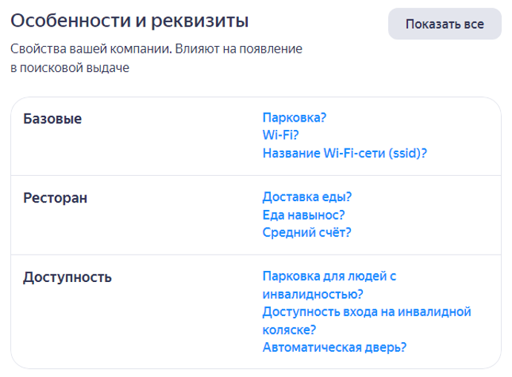This screenshot has width=512, height=377.
Task: Click Доступность входа на инвалидной коляске? link
Action: point(367,321)
